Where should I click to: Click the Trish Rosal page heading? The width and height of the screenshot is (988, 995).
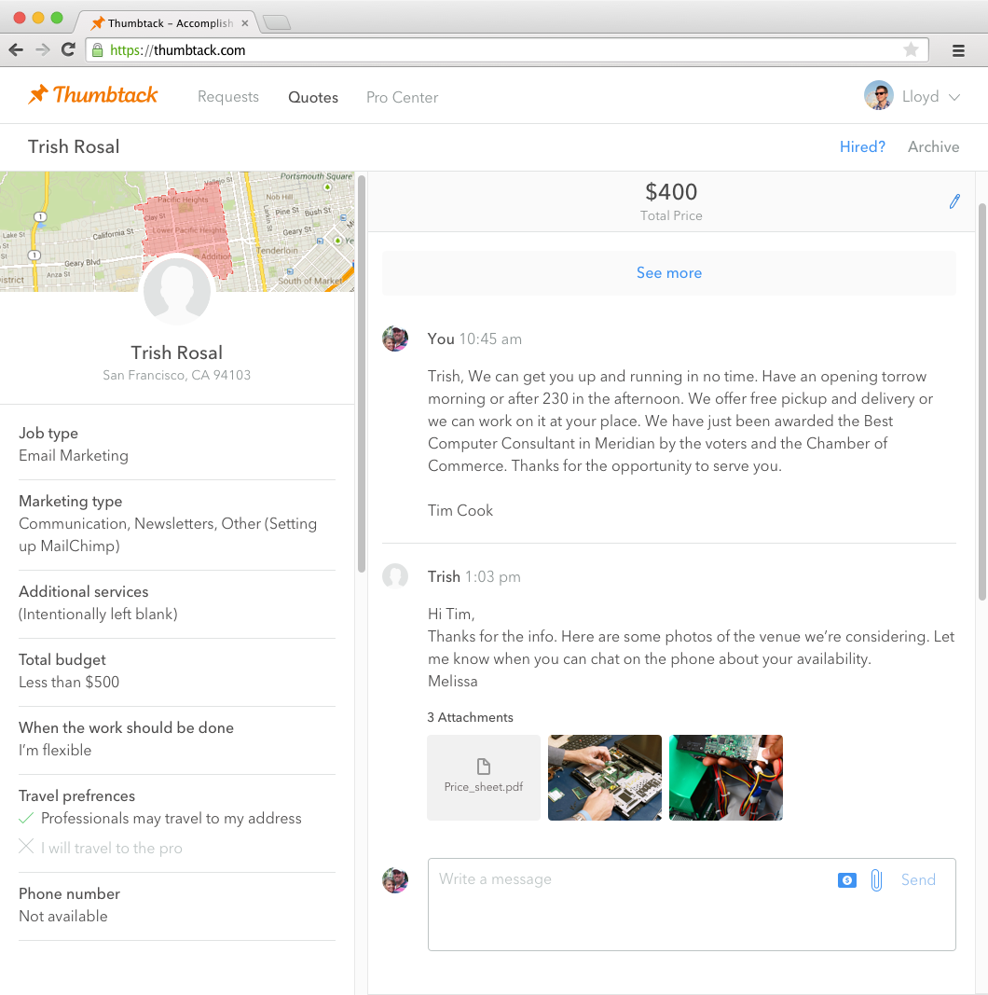coord(74,146)
